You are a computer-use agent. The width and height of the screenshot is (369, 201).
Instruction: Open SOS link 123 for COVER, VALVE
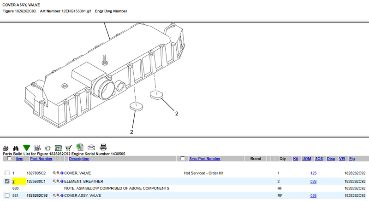(x=313, y=173)
